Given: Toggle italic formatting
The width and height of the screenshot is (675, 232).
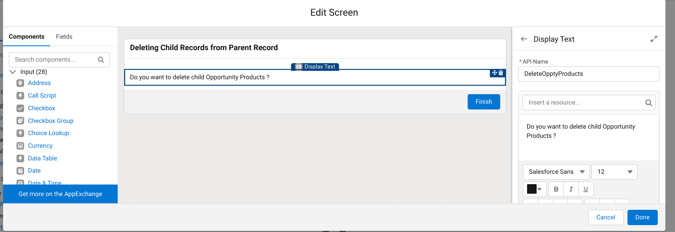Looking at the screenshot, I should tap(571, 189).
